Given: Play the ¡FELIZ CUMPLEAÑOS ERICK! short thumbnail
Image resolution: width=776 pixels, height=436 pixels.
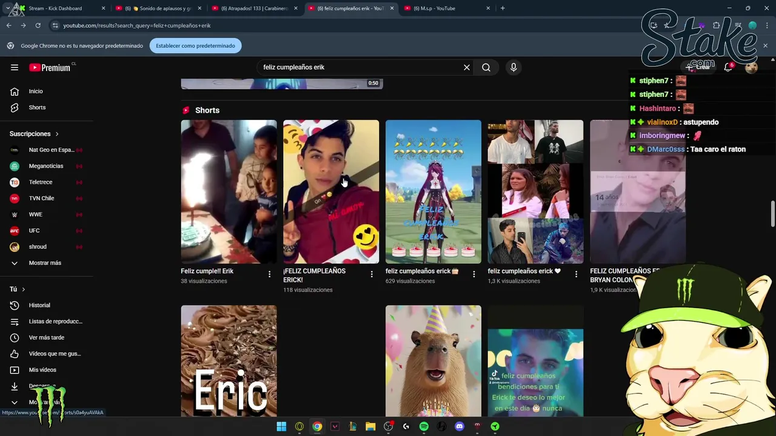Looking at the screenshot, I should click(331, 191).
